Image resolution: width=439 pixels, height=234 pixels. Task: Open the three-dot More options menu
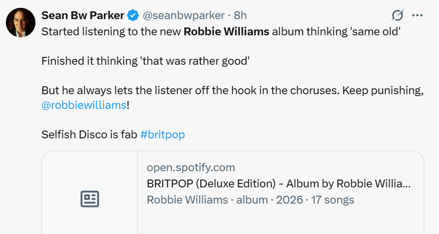coord(417,16)
